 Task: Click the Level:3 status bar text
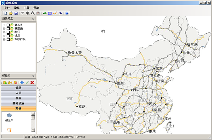pyautogui.click(x=81, y=137)
